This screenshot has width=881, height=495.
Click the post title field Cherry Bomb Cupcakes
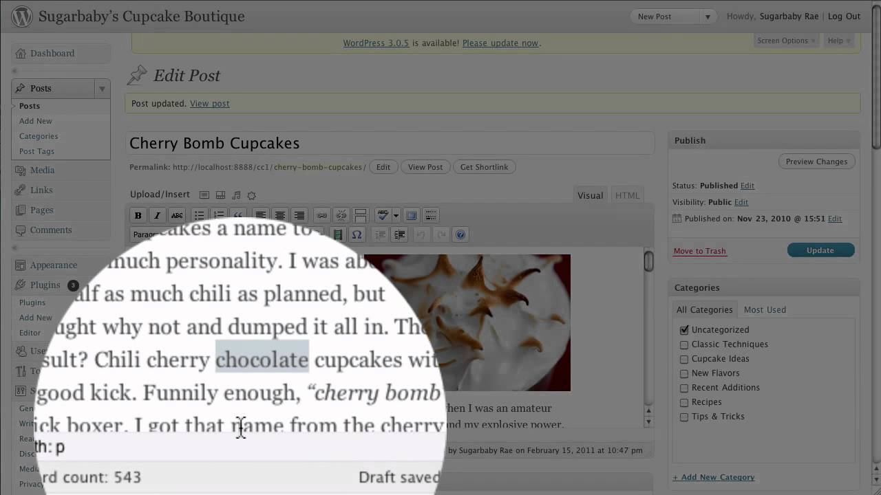tap(390, 143)
